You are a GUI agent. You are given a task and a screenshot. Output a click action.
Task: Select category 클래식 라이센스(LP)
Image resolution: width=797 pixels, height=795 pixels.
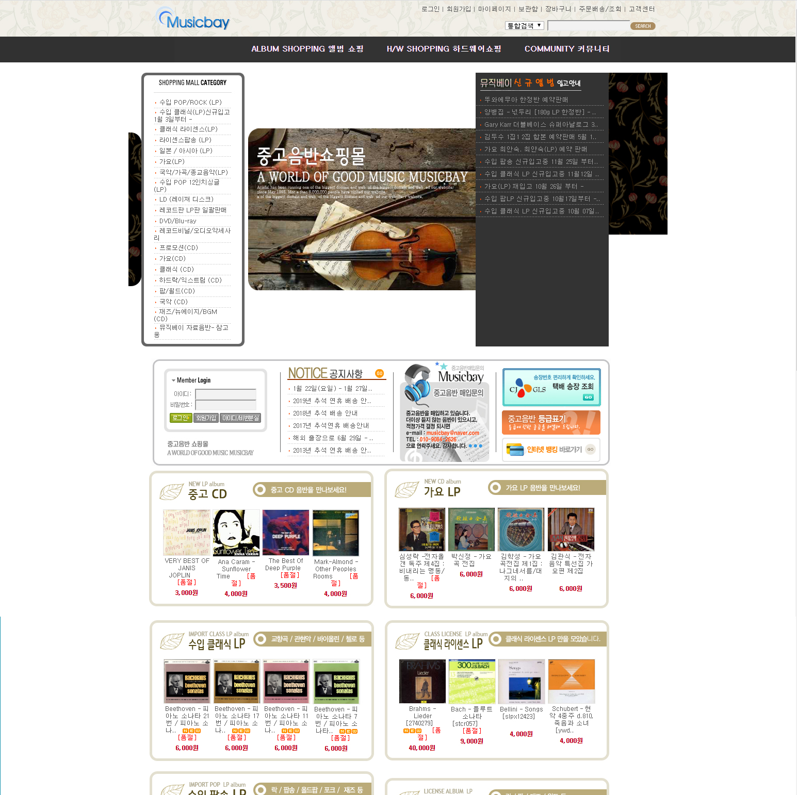pyautogui.click(x=188, y=129)
